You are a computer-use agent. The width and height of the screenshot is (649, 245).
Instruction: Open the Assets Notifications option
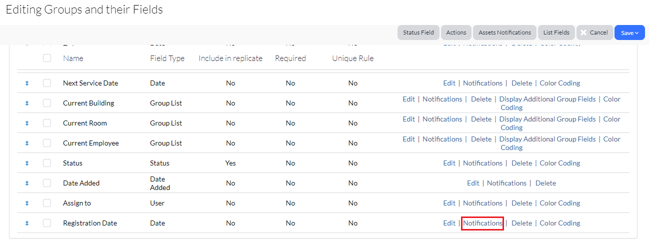click(504, 32)
